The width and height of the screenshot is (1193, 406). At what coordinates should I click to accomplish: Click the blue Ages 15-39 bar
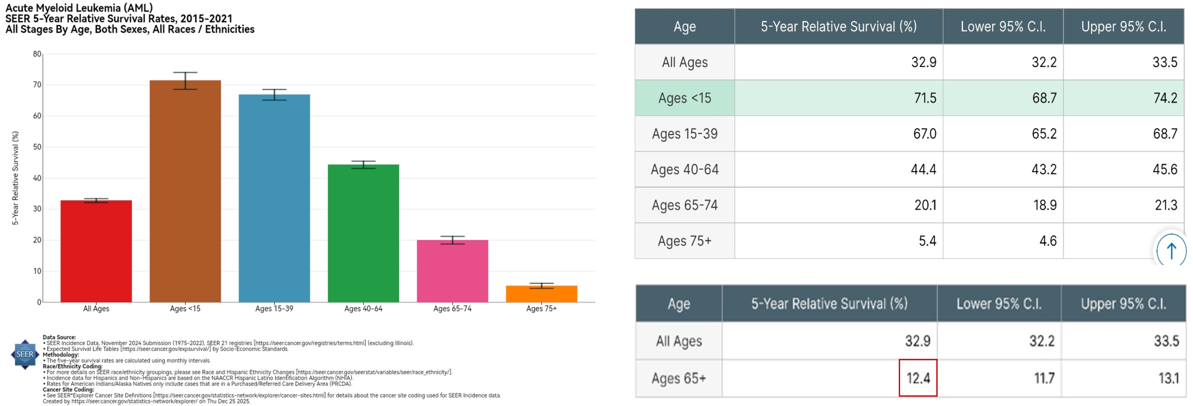274,198
